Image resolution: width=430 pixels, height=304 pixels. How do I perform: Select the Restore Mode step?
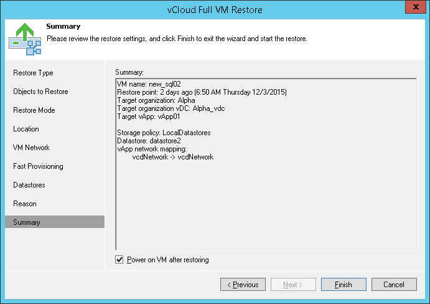tap(34, 110)
